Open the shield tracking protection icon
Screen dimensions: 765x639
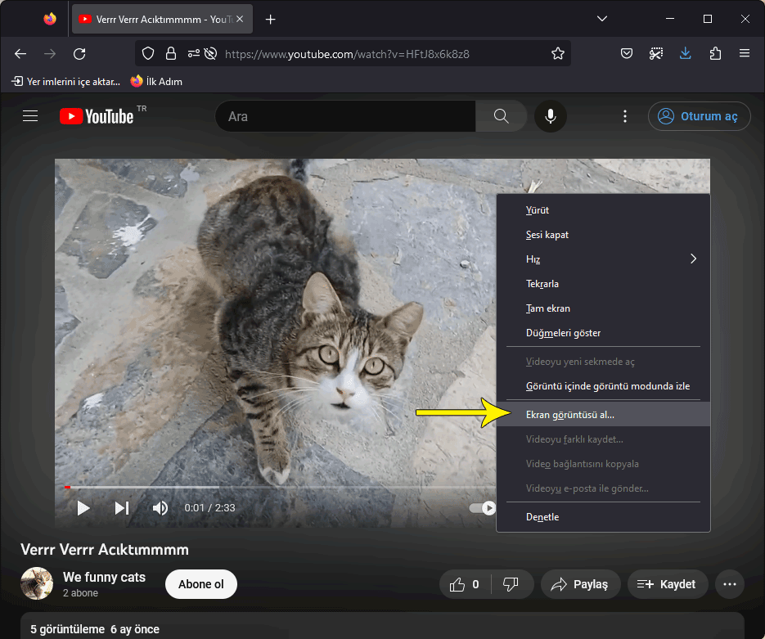148,54
